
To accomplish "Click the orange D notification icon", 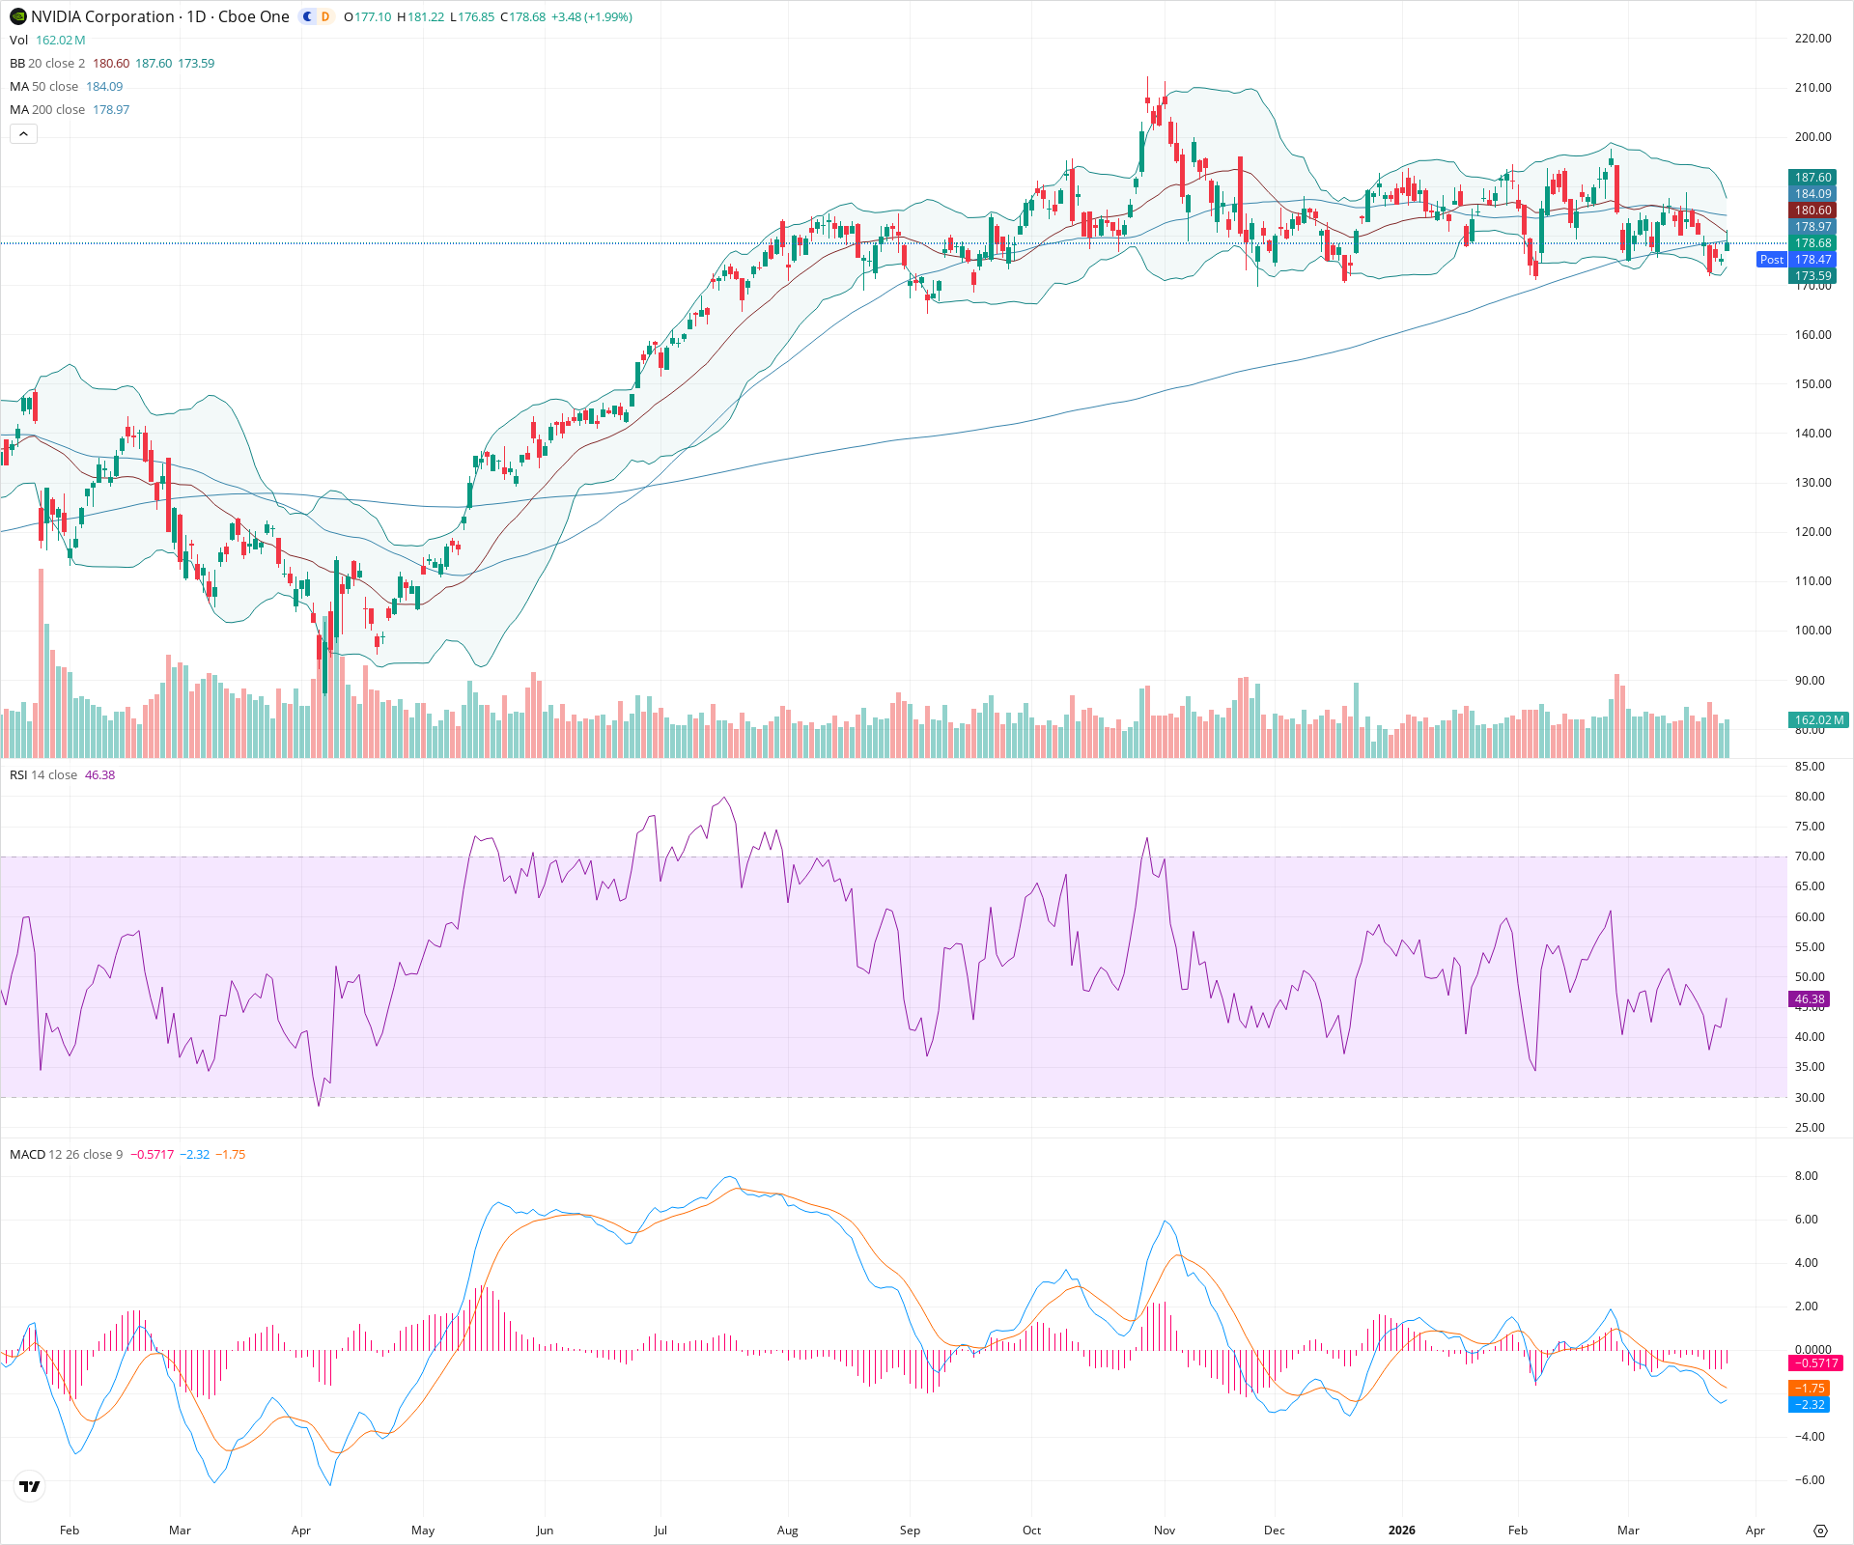I will [325, 16].
